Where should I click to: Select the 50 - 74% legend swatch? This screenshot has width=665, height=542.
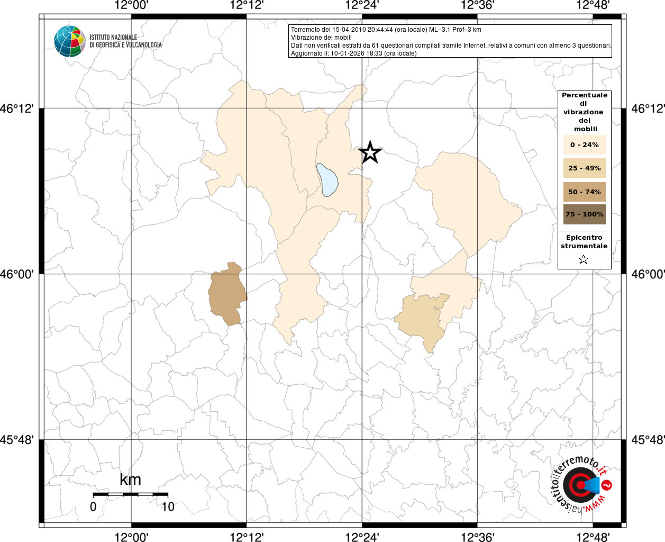click(x=584, y=192)
